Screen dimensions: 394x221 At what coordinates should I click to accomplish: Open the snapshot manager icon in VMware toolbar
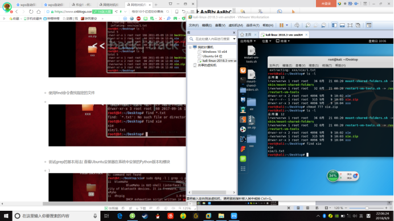pos(323,26)
